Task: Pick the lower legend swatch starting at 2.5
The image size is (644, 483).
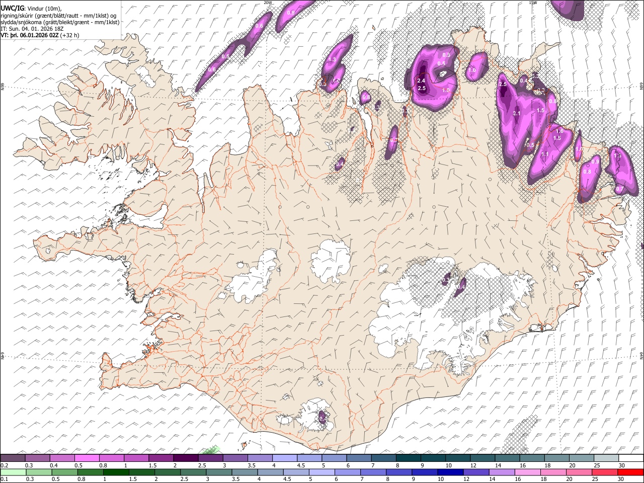Action: tap(194, 472)
